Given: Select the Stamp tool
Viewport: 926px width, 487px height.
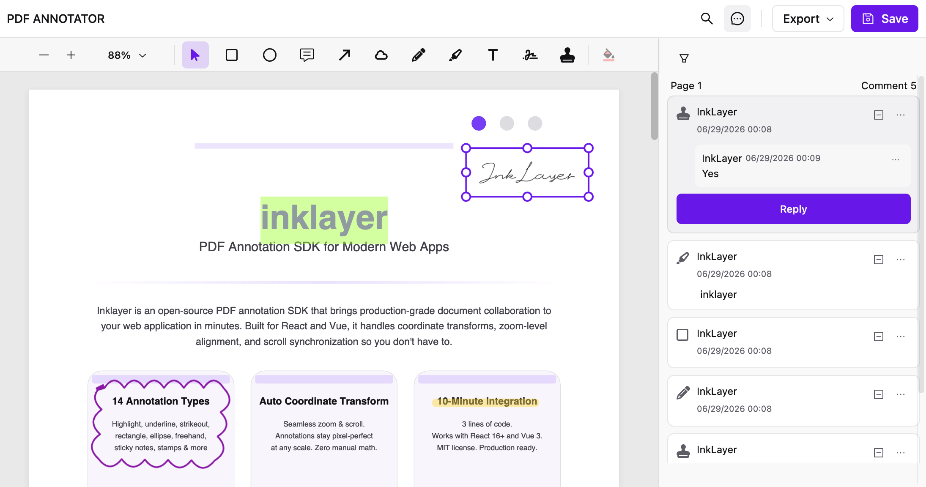Looking at the screenshot, I should pyautogui.click(x=567, y=55).
